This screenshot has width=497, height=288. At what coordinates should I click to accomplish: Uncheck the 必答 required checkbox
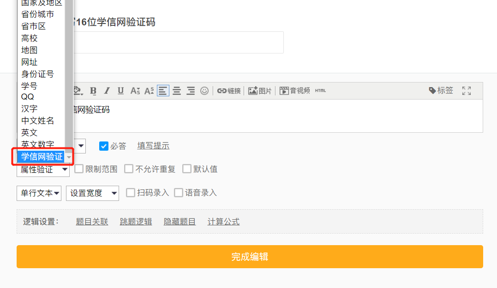click(x=104, y=146)
